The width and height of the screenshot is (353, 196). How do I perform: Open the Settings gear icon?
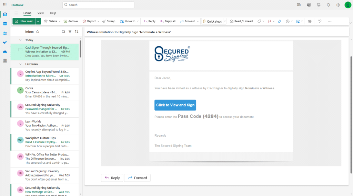[338, 5]
